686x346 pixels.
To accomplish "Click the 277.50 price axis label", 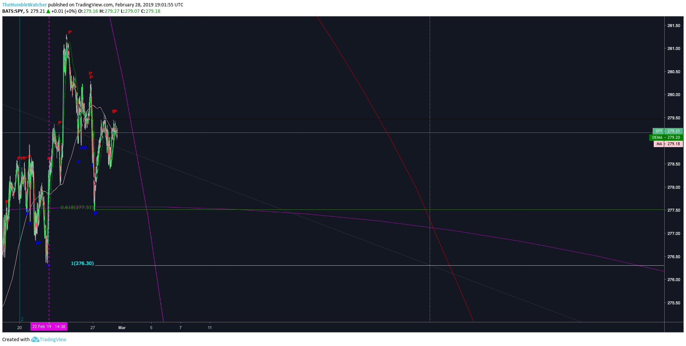I will tap(674, 210).
